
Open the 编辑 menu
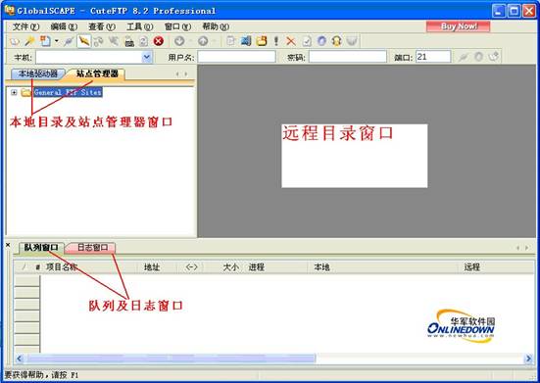(64, 26)
